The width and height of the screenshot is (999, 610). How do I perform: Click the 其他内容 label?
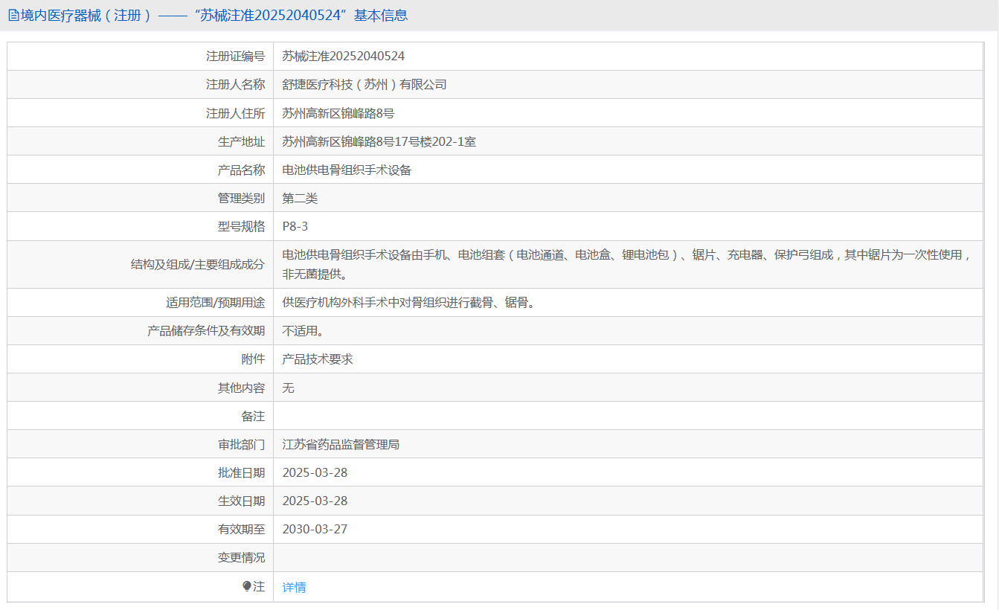[x=241, y=388]
